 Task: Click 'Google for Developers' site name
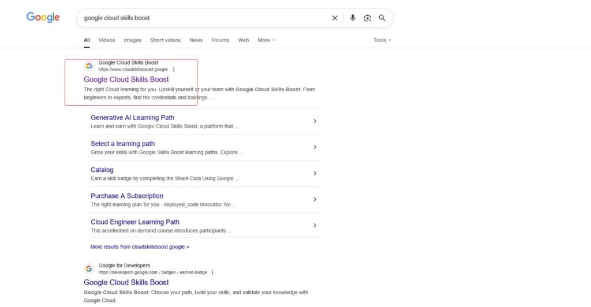pos(124,265)
